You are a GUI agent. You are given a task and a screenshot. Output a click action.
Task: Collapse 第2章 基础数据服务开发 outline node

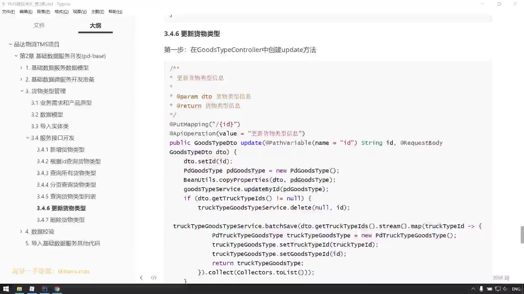pyautogui.click(x=16, y=56)
